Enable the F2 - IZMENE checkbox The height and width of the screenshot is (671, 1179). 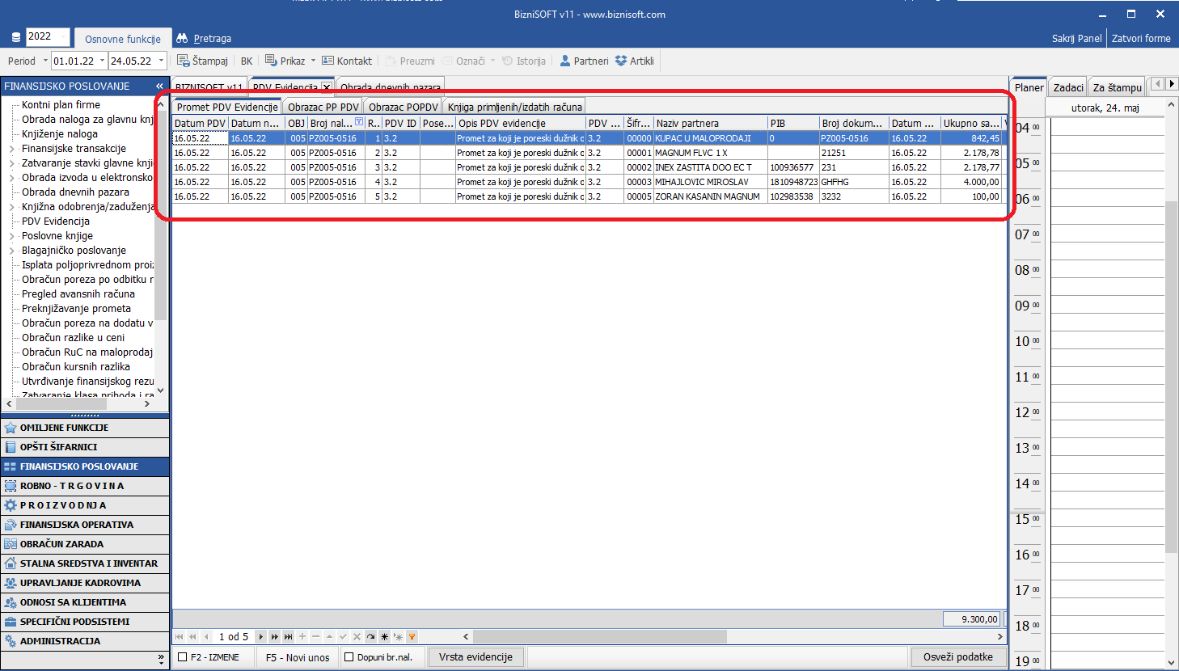click(183, 657)
